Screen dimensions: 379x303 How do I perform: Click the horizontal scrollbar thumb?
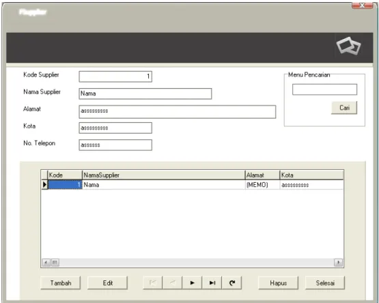(55, 263)
